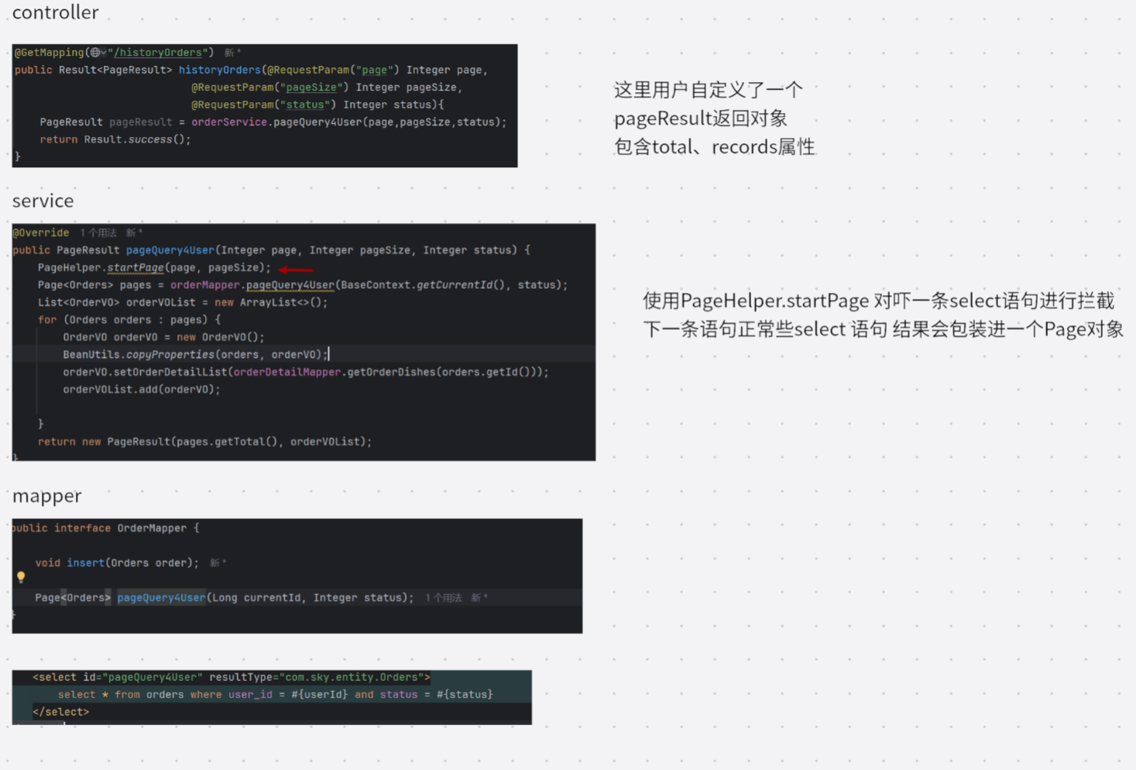Viewport: 1136px width, 770px height.
Task: Click the note line starting "下一条语句正常些select"
Action: (x=883, y=329)
